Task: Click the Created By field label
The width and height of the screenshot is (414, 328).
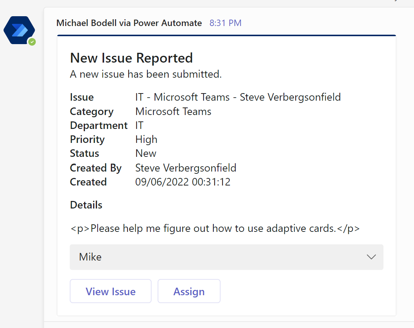Action: point(95,168)
